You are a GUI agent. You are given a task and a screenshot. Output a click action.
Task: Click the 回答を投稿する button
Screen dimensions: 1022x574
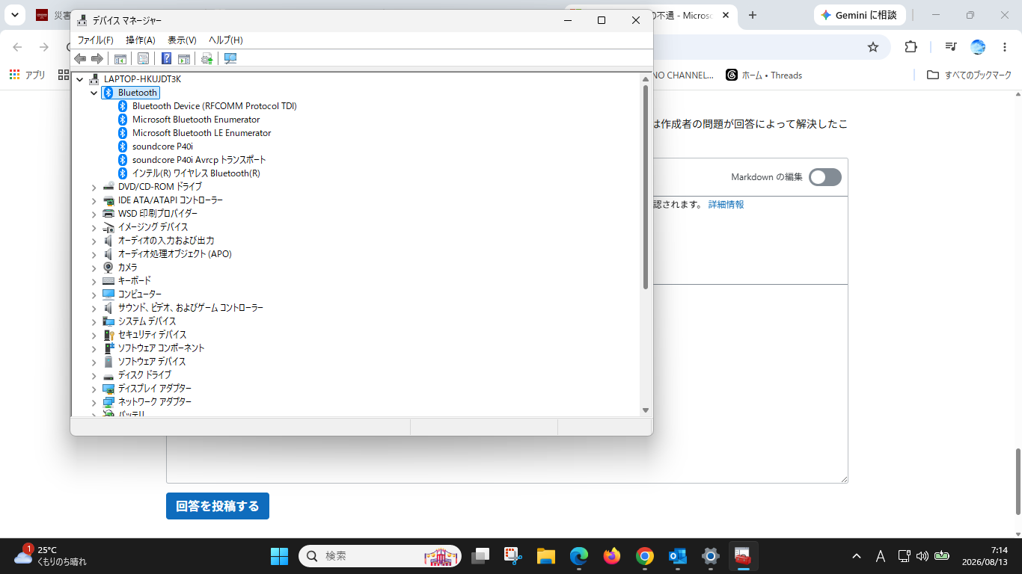pos(218,506)
